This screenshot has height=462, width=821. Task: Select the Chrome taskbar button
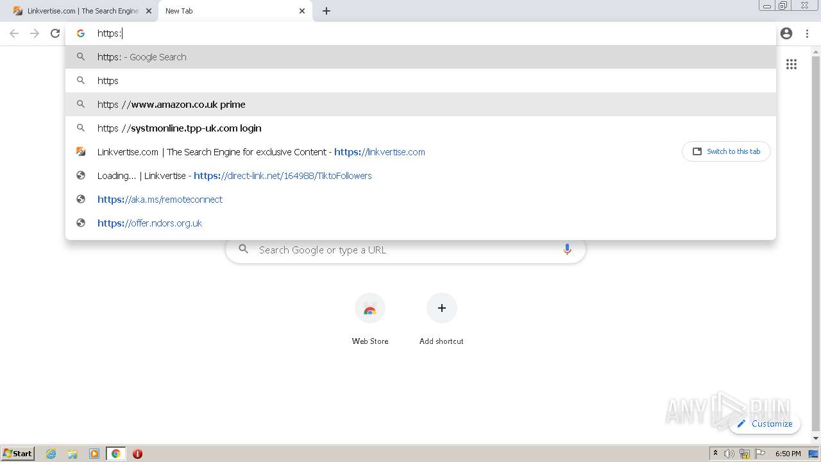(x=116, y=454)
